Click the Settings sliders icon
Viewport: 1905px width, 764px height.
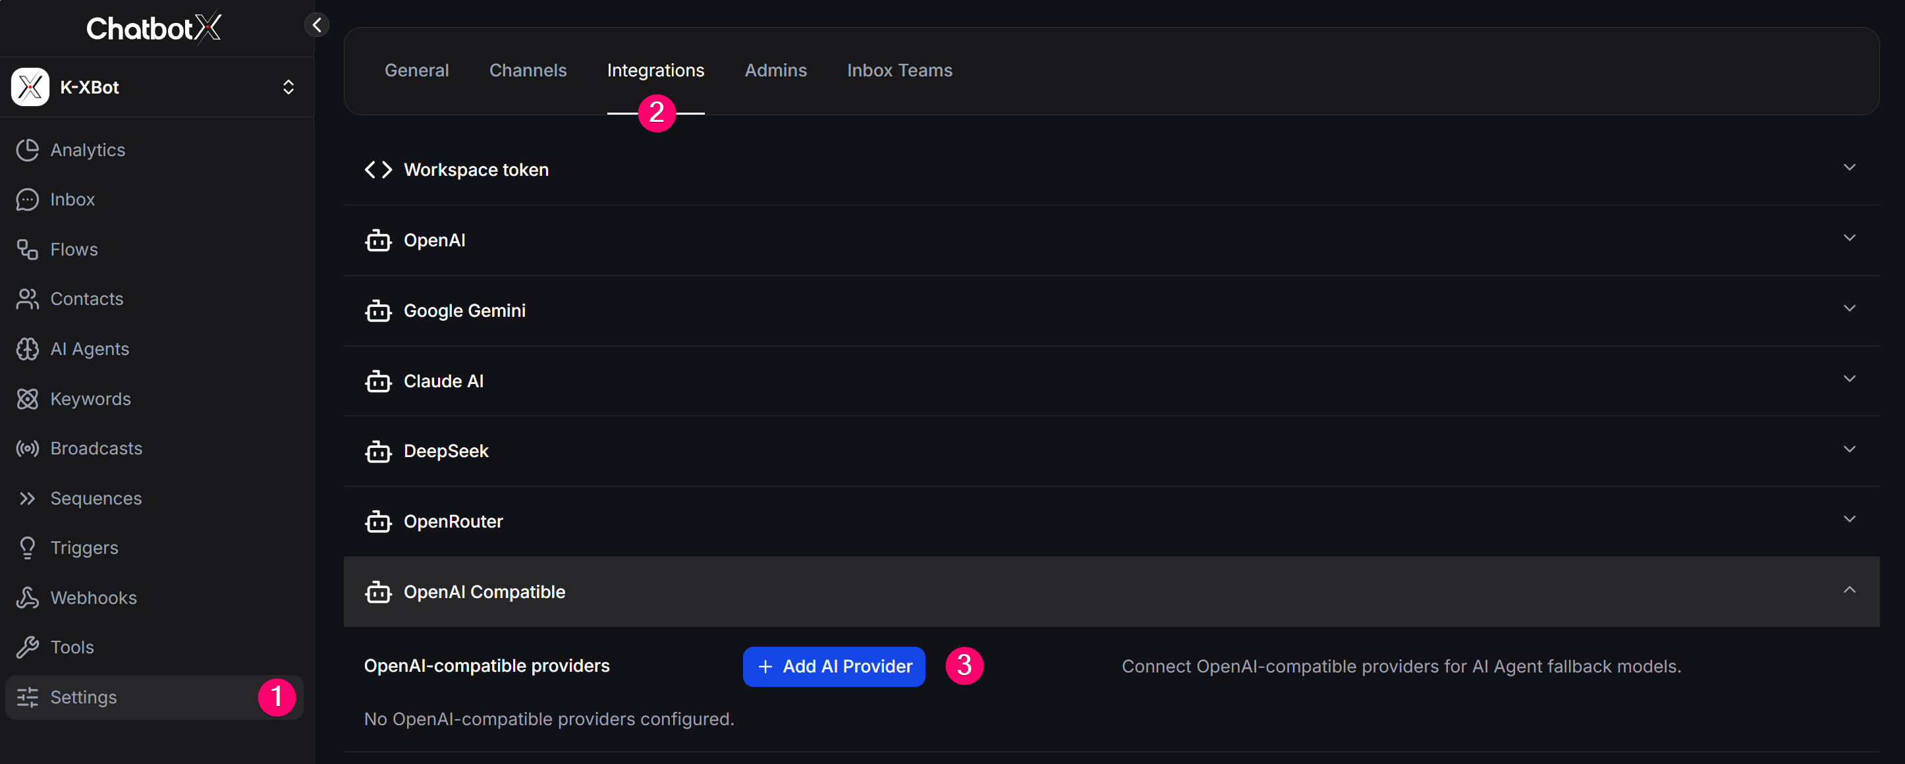coord(28,697)
